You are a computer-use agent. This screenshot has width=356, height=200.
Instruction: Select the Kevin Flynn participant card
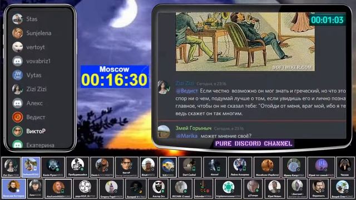click(x=53, y=167)
